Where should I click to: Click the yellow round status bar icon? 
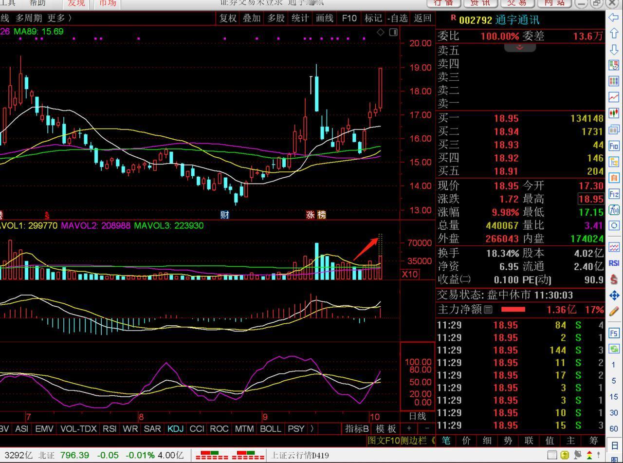pyautogui.click(x=565, y=455)
